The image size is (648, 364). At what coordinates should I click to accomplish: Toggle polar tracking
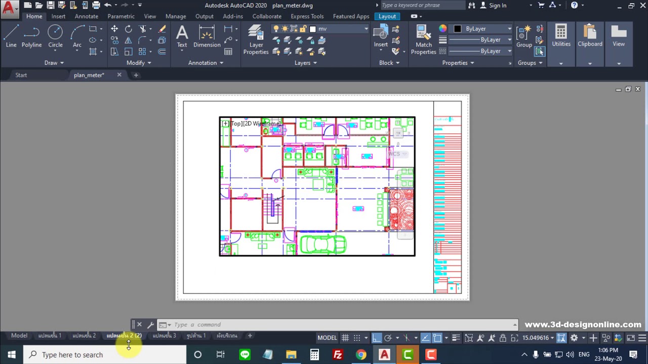tap(388, 338)
